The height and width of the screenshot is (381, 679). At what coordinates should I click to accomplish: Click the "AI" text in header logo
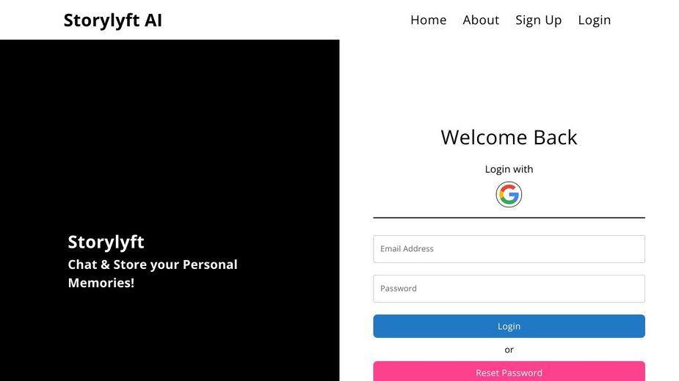click(153, 20)
